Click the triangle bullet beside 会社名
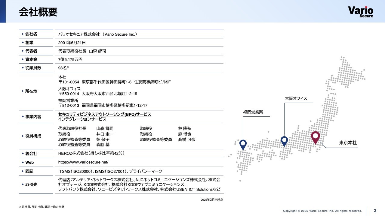Image resolution: width=385 pixels, height=216 pixels. [23, 34]
